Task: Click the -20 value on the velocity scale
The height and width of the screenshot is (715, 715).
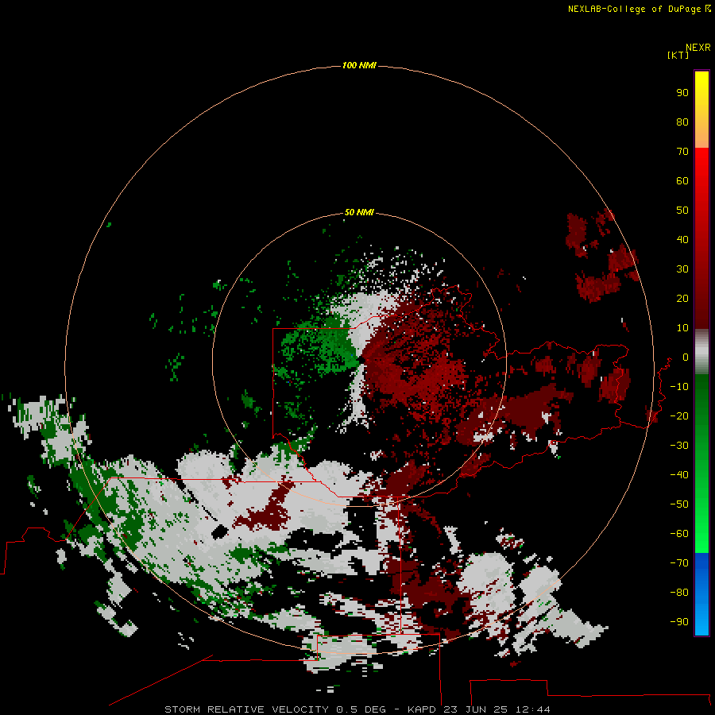Action: tap(679, 416)
